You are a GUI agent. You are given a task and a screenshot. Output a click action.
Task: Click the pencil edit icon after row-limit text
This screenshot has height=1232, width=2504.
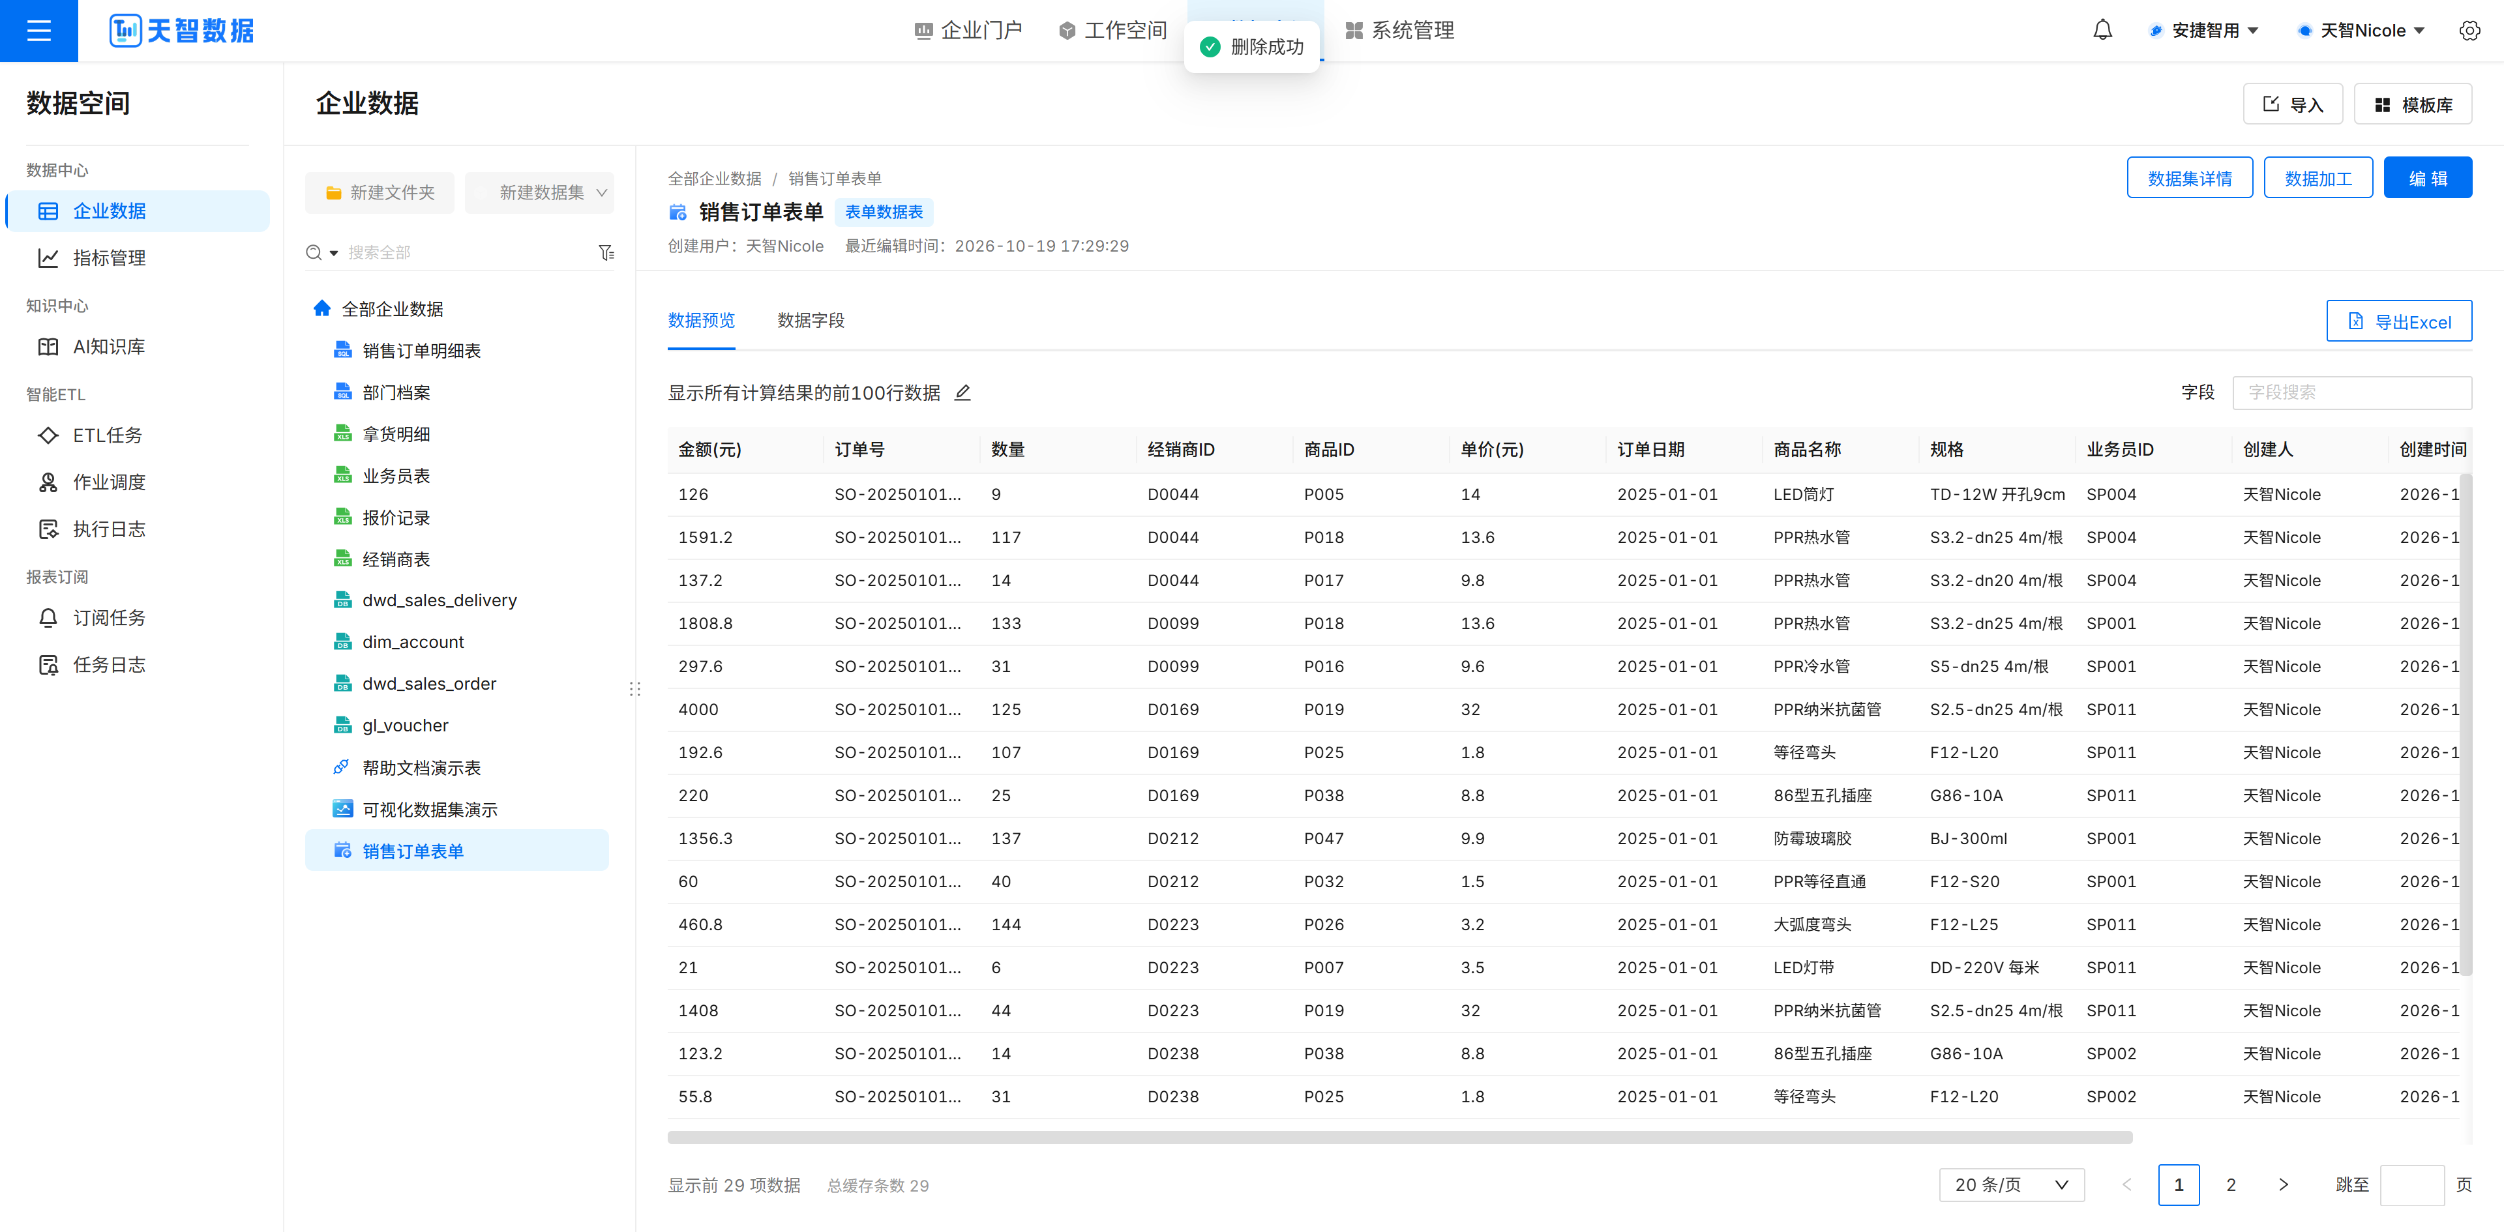962,392
